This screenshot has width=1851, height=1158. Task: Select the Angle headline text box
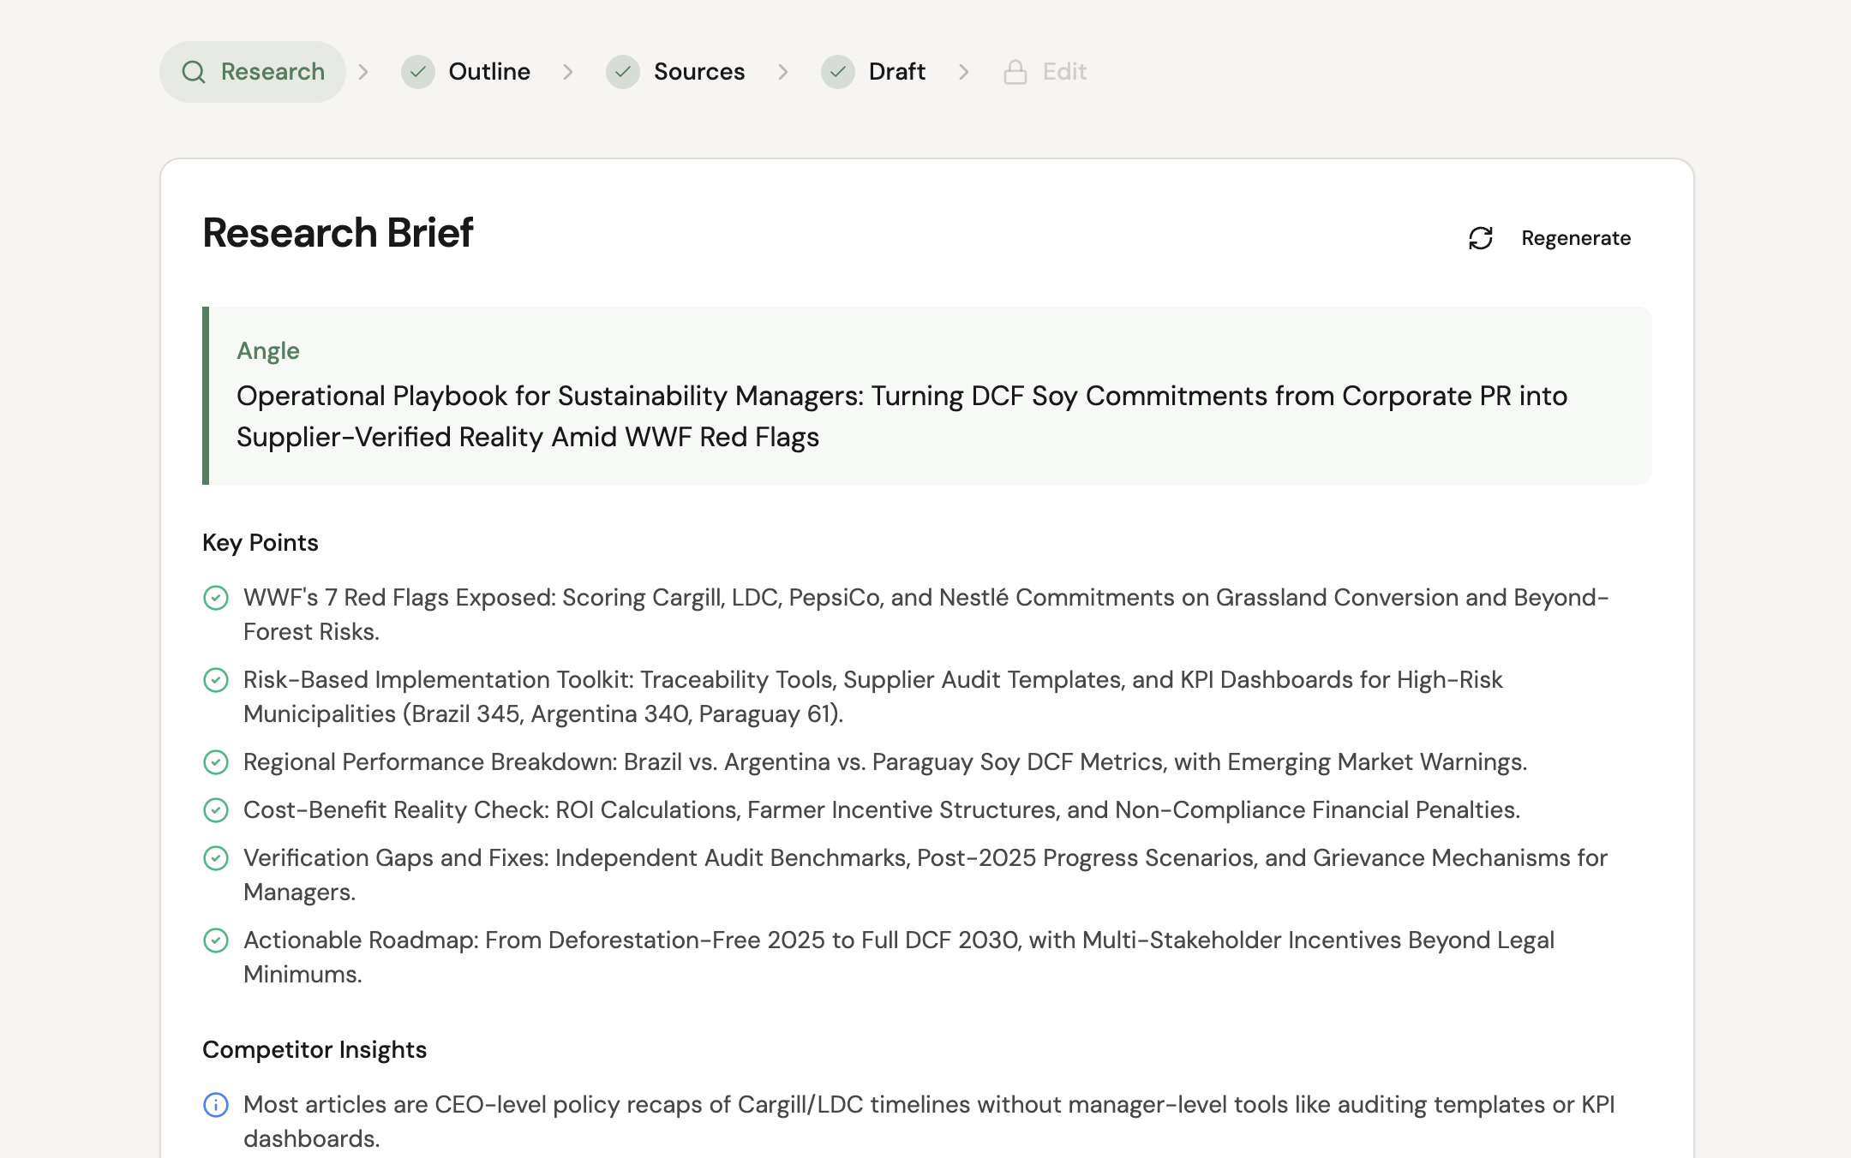click(902, 416)
